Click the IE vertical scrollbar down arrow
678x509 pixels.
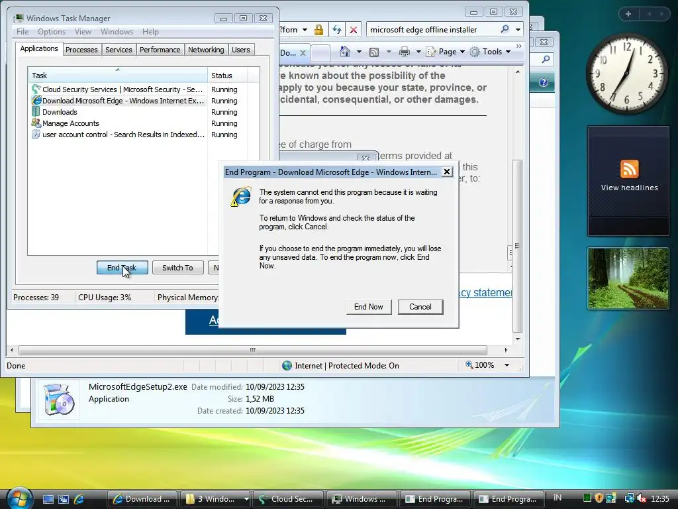pyautogui.click(x=518, y=339)
